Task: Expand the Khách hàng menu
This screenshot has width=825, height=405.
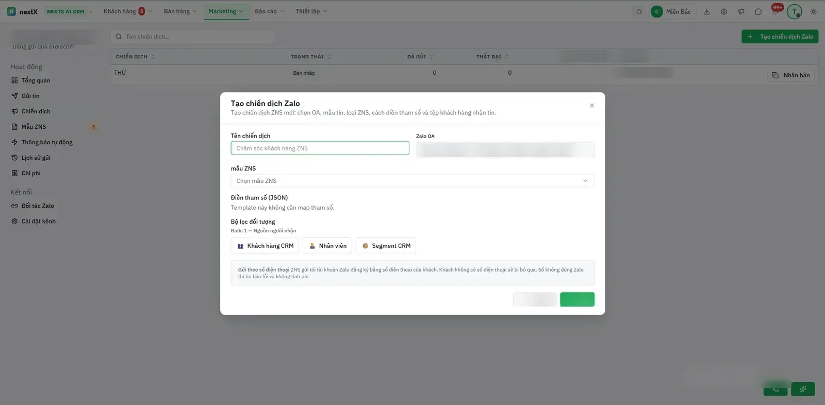Action: (x=127, y=11)
